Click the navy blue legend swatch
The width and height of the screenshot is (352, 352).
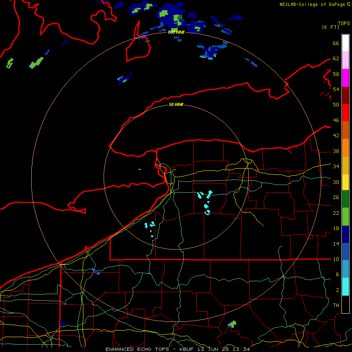[x=345, y=234]
